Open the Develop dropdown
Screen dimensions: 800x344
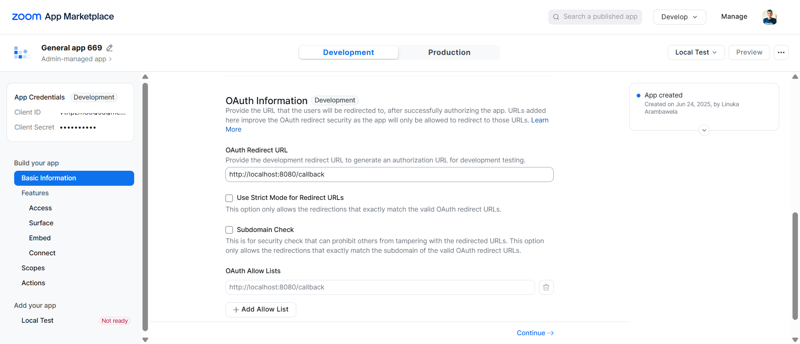(680, 17)
